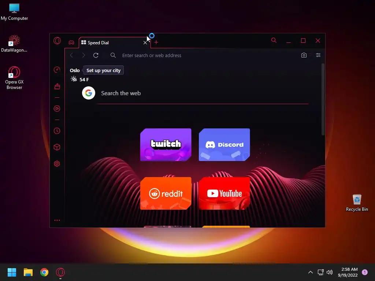
Task: Open the Twitch speed dial tile
Action: point(166,145)
